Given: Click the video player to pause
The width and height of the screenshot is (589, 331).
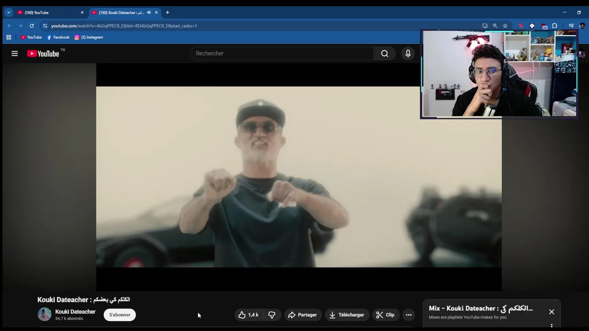Looking at the screenshot, I should pyautogui.click(x=299, y=177).
